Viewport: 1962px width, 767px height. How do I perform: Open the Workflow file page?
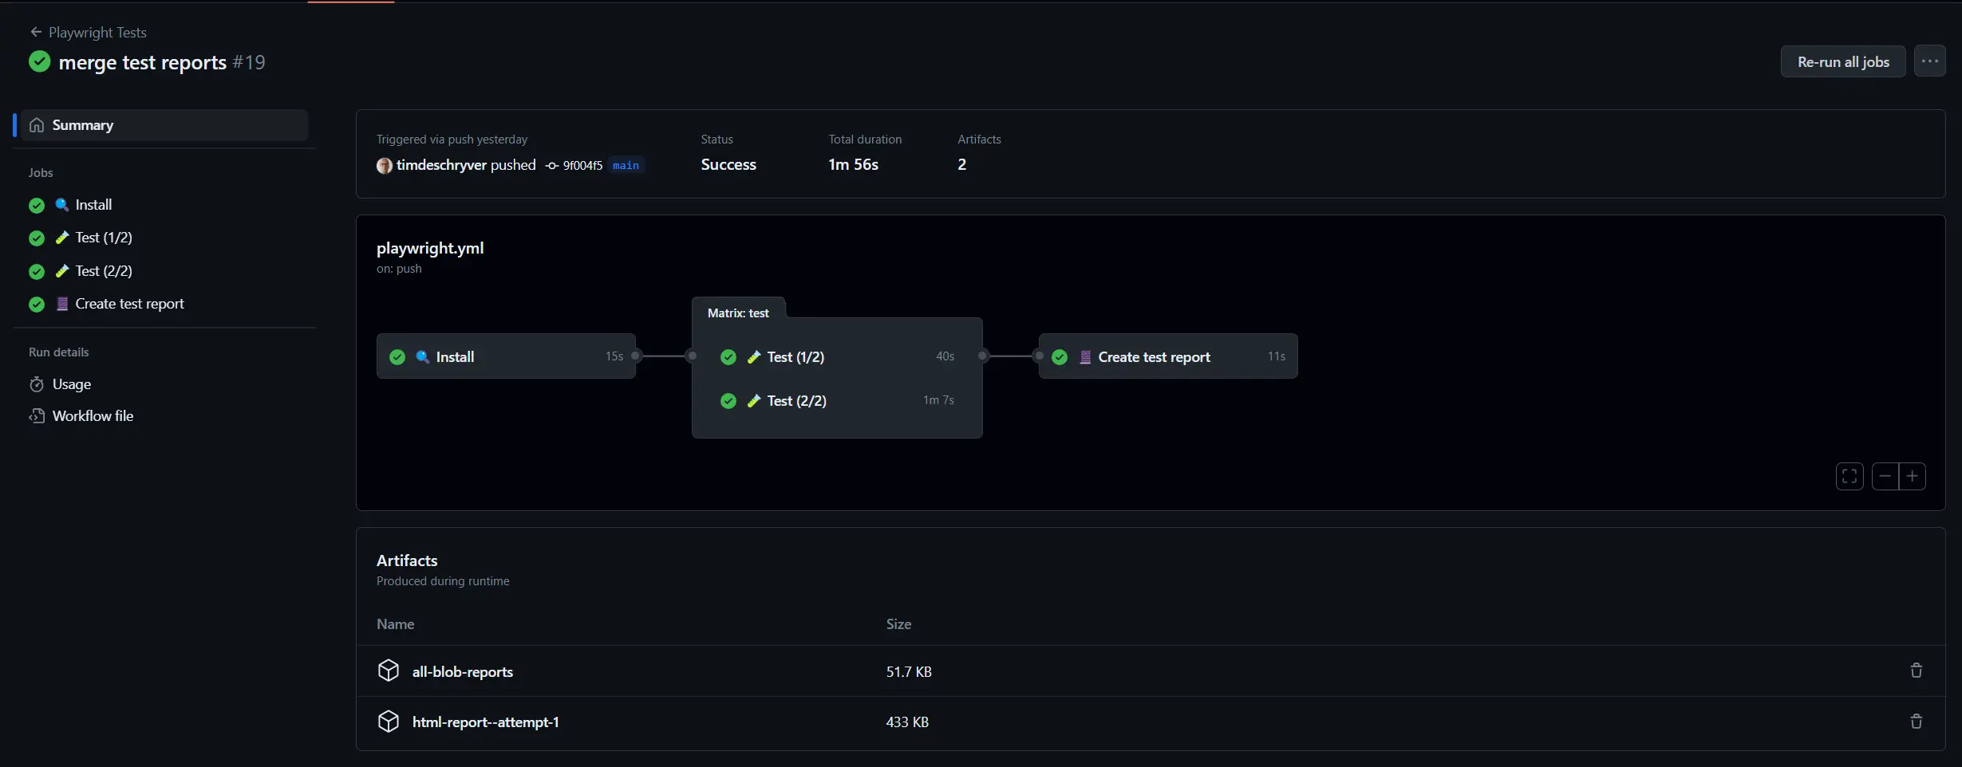point(93,416)
